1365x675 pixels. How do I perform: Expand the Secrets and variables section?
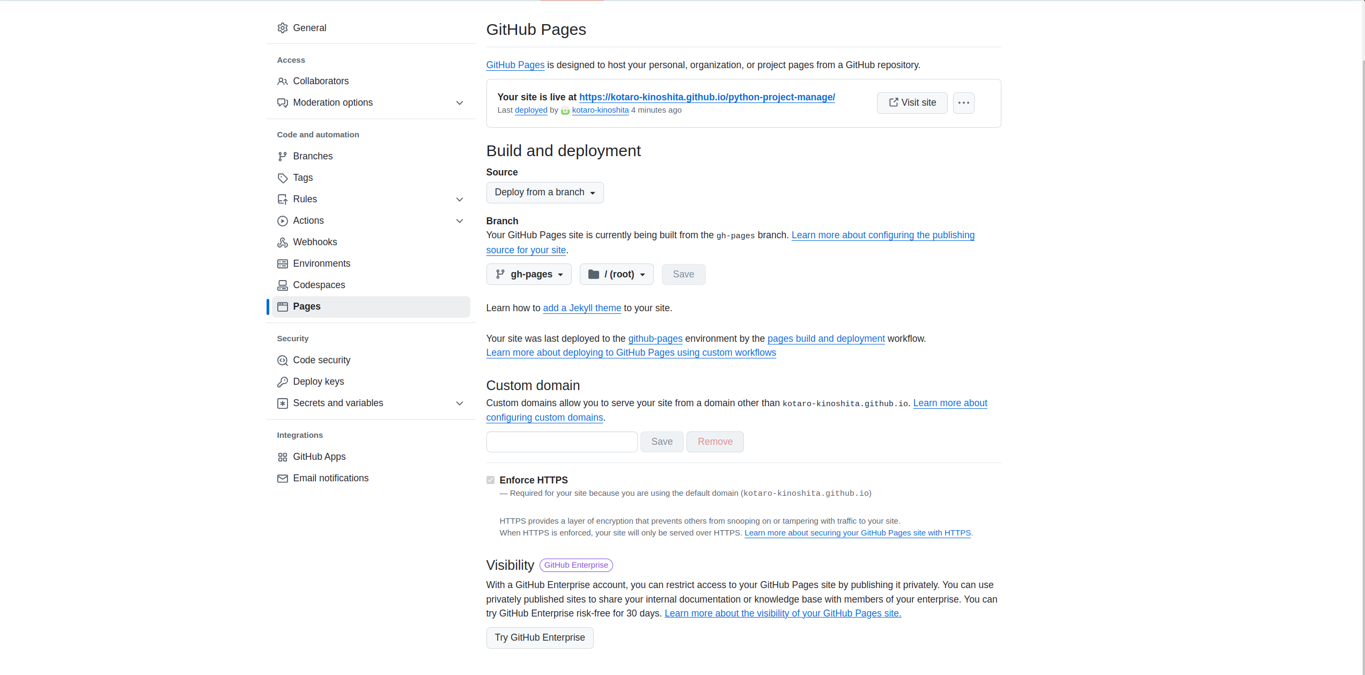[460, 403]
